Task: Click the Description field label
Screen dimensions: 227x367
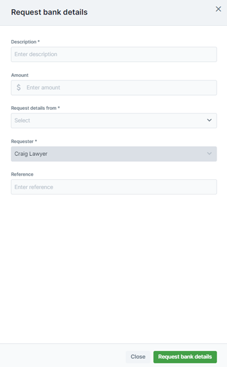Action: click(25, 42)
